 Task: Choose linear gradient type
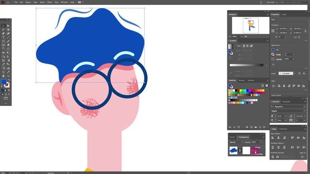click(x=243, y=46)
